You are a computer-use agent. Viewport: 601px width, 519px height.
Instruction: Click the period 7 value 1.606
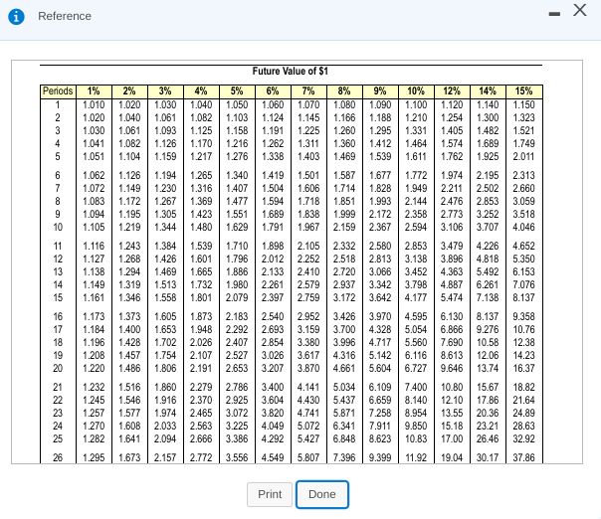tap(308, 189)
